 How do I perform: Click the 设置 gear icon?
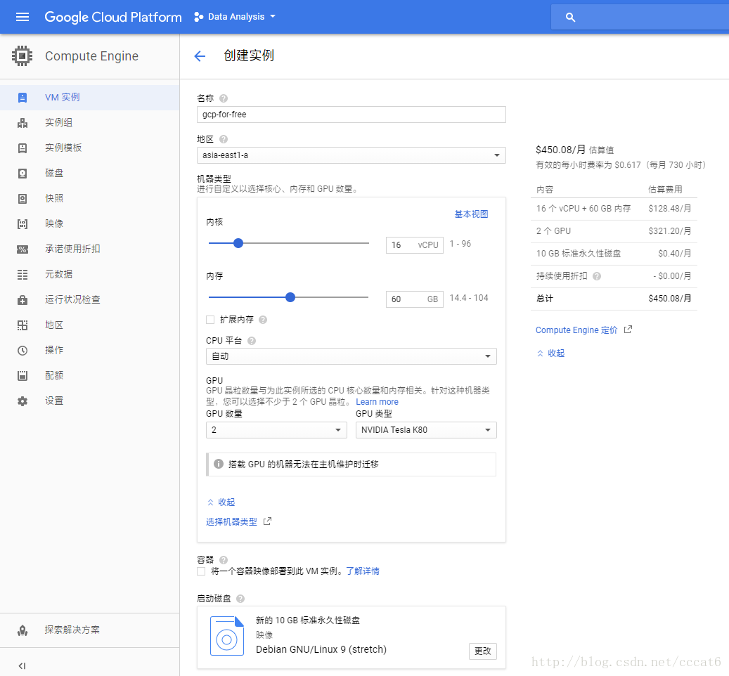pos(22,401)
